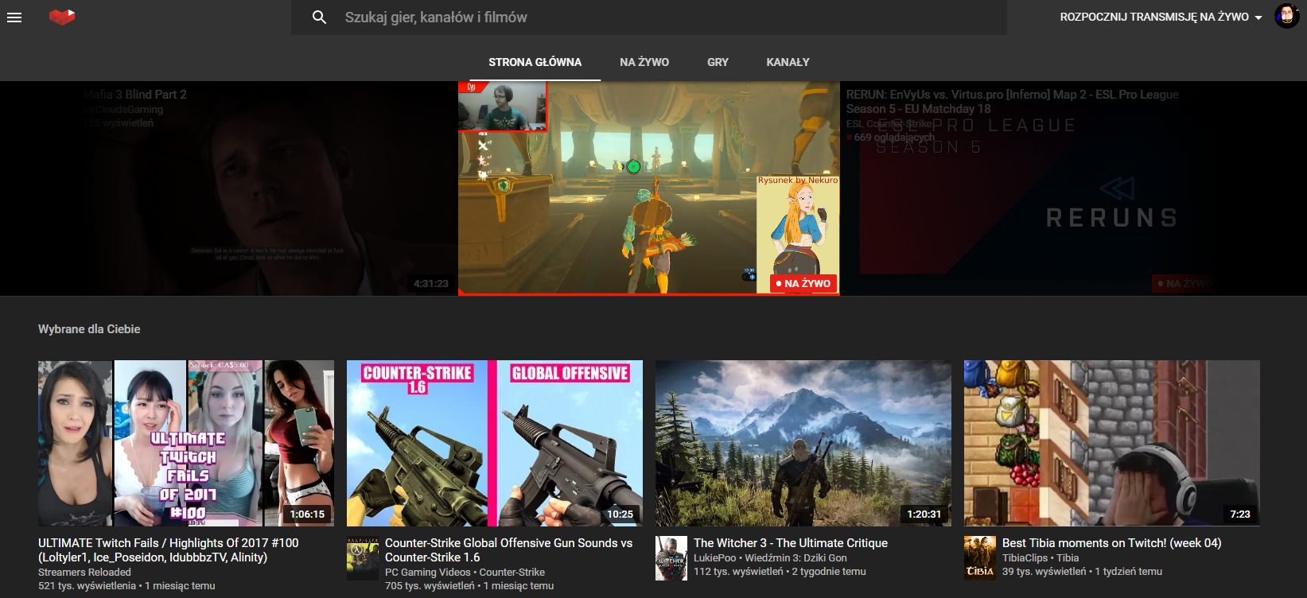This screenshot has width=1307, height=598.
Task: Select the KANAŁY tab
Action: point(788,62)
